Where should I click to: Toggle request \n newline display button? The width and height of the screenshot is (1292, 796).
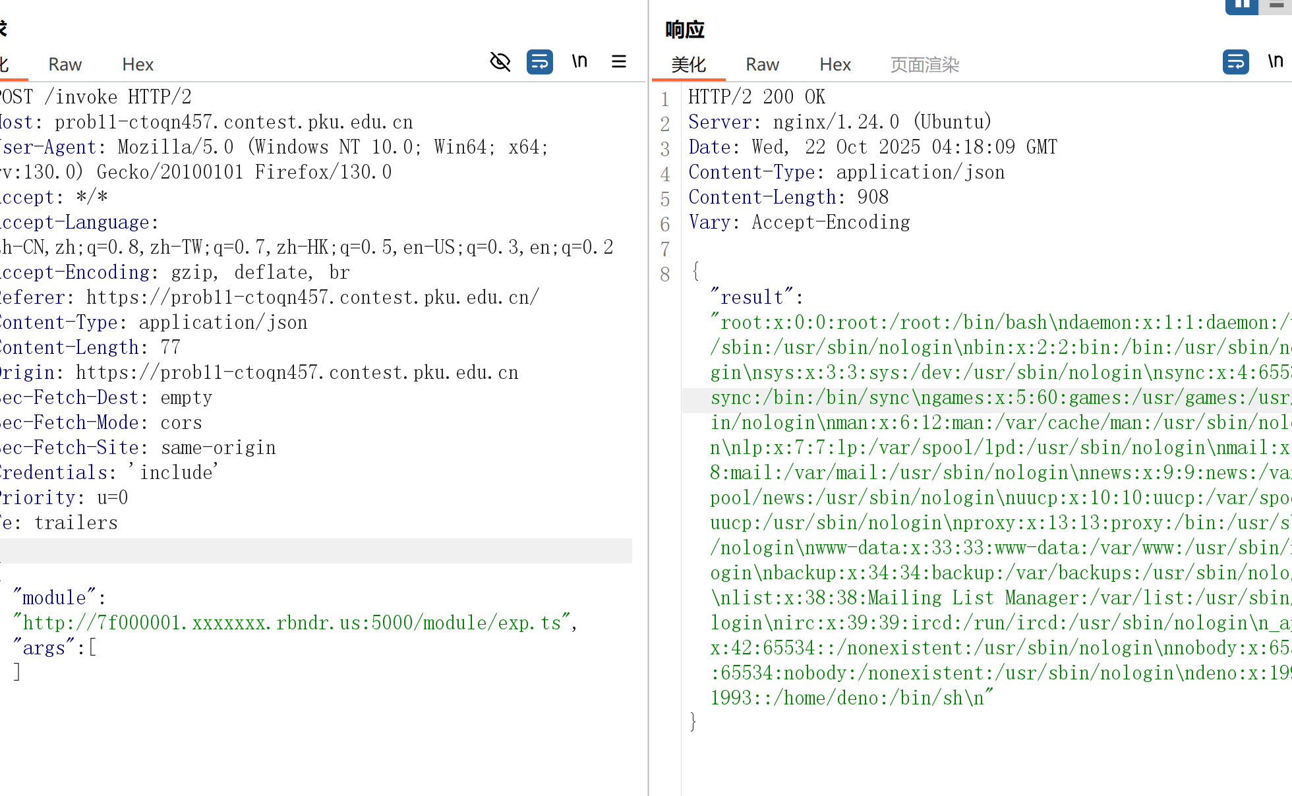[579, 62]
